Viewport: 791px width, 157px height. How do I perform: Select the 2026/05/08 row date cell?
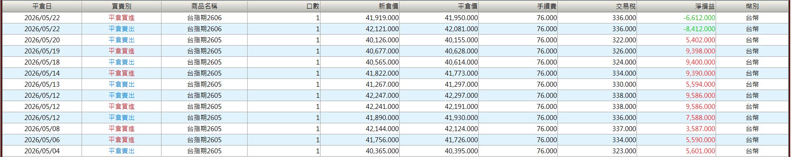[42, 129]
